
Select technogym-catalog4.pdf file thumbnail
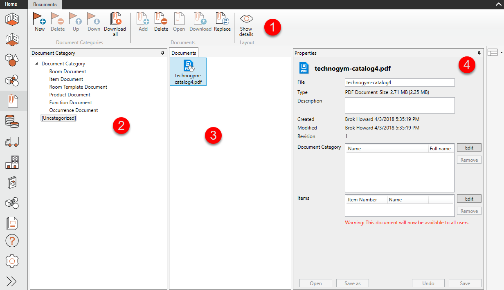pyautogui.click(x=188, y=71)
